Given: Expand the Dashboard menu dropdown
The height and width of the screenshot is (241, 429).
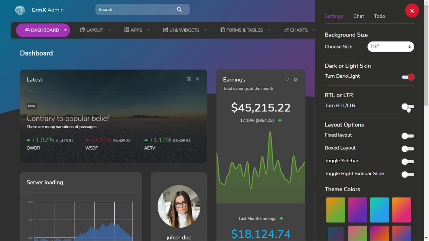Looking at the screenshot, I should pos(43,30).
